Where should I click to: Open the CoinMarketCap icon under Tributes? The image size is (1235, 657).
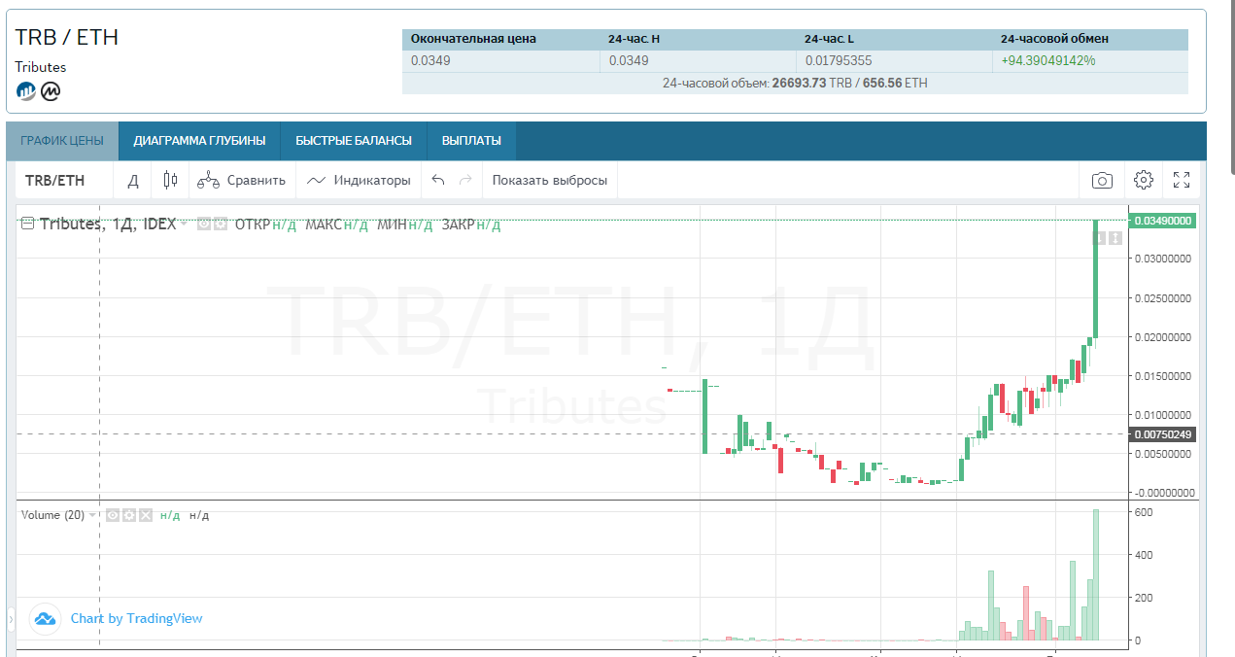(x=51, y=91)
